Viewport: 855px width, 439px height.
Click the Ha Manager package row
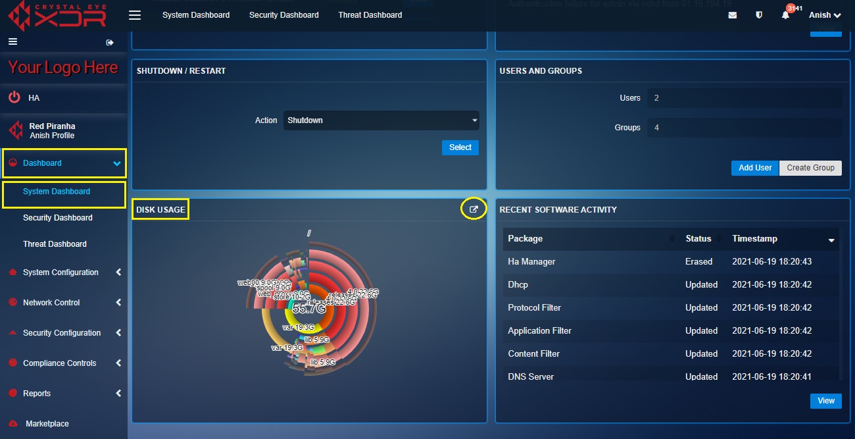(671, 262)
